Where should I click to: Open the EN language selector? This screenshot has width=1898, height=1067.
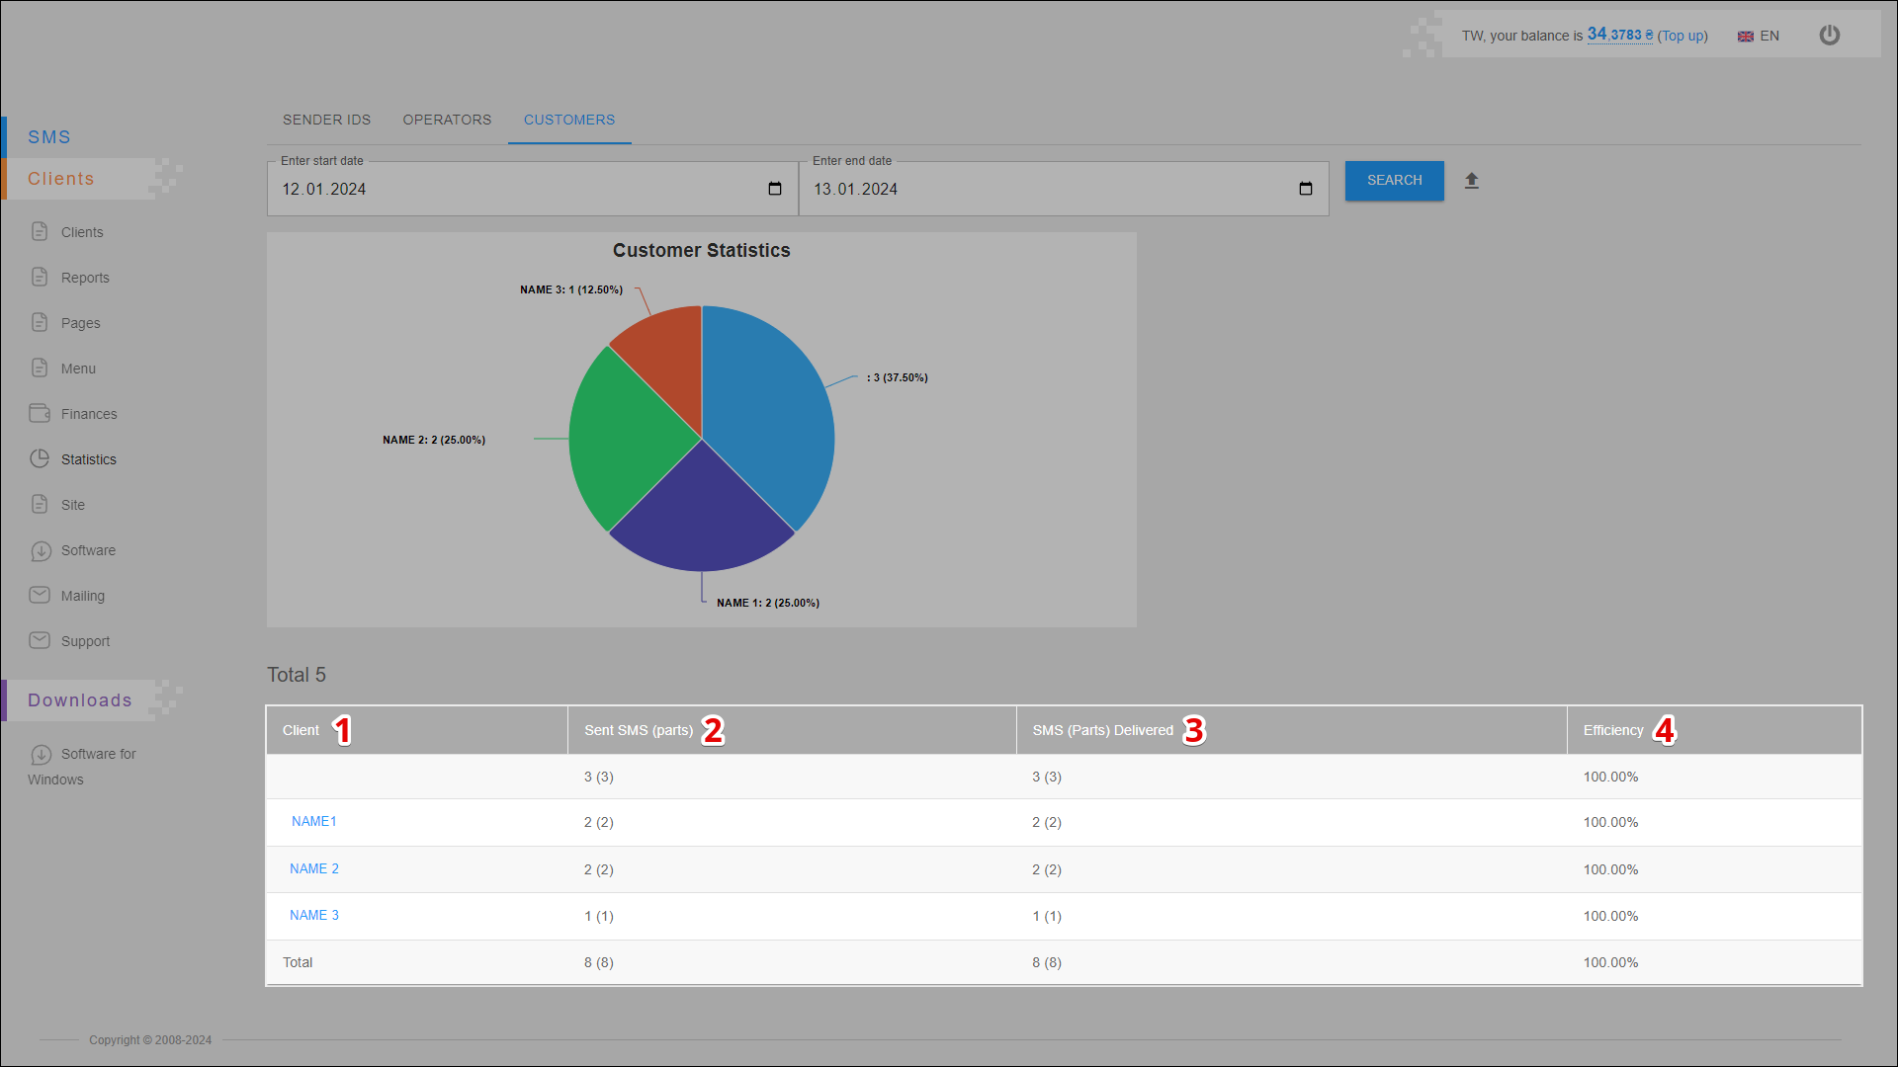tap(1759, 36)
